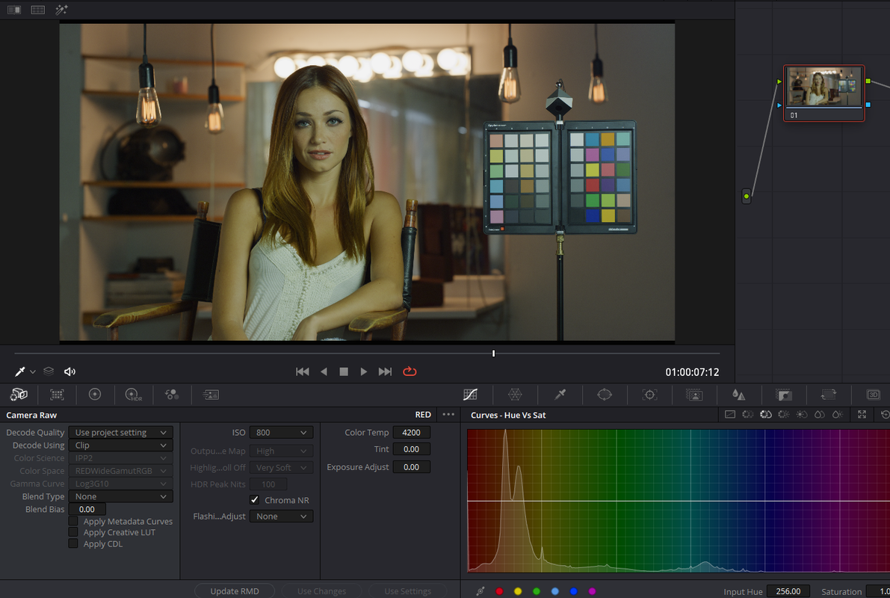Select the Qualifier eyedropper palette
Image resolution: width=890 pixels, height=598 pixels.
click(560, 394)
